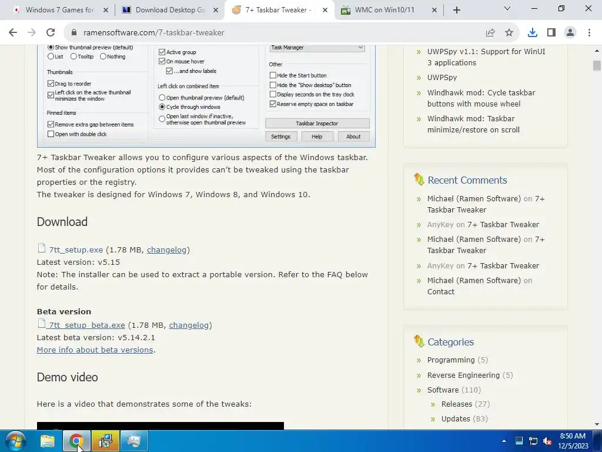Close the WMC on Win10/11 tab
This screenshot has height=452, width=602.
[x=434, y=10]
